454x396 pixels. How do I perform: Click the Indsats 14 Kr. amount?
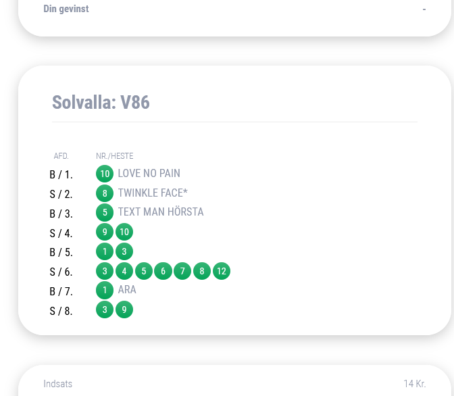[415, 384]
